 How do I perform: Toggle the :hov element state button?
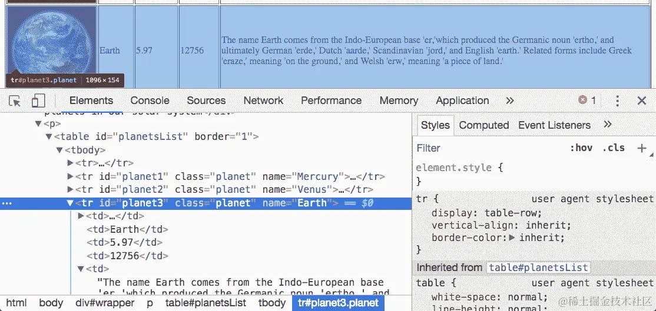581,148
